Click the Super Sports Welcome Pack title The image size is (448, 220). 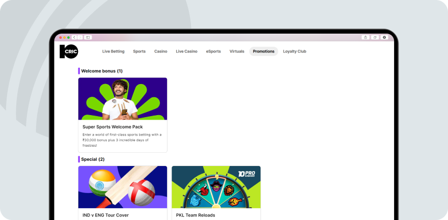tap(113, 127)
